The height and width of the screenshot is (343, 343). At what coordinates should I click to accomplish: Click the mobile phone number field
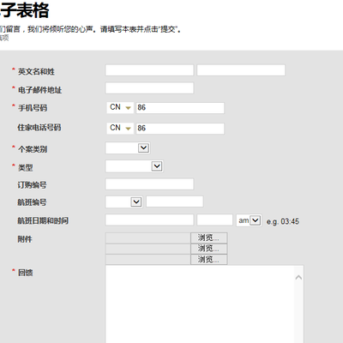[180, 108]
